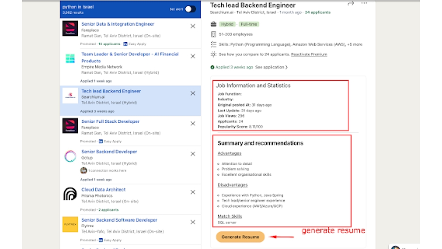Click the Empire Media Network logo
This screenshot has width=442, height=249.
(x=70, y=59)
